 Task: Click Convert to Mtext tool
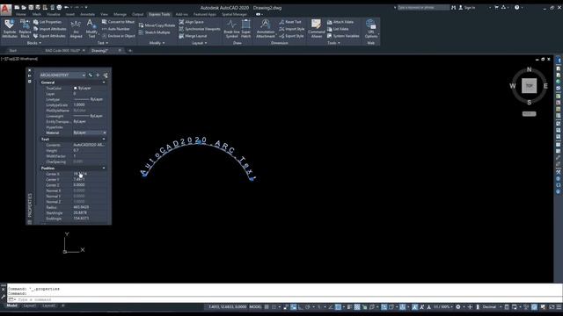coord(118,22)
